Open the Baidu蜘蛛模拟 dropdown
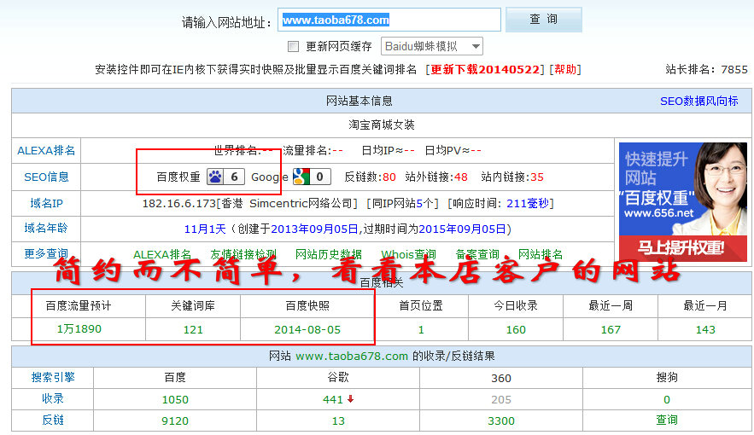The image size is (754, 435). [x=432, y=47]
